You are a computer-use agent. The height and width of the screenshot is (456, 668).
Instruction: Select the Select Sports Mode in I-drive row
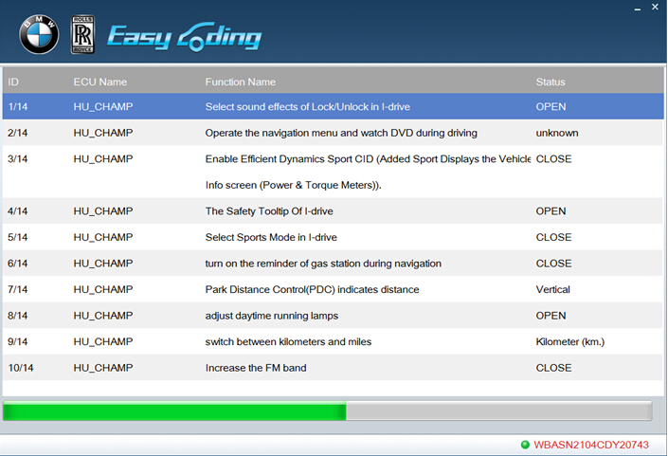pyautogui.click(x=333, y=237)
